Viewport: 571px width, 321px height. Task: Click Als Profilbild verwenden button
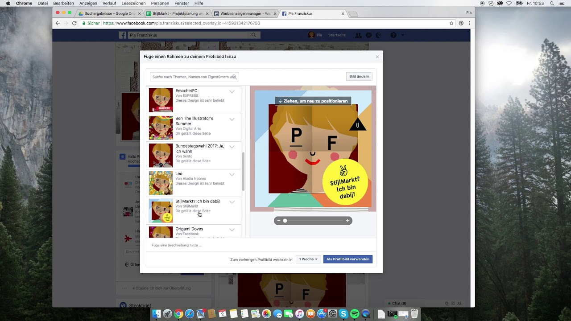[x=348, y=259]
